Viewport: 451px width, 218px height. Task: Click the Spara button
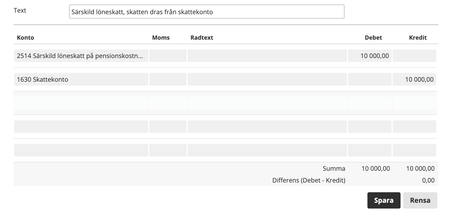[384, 200]
